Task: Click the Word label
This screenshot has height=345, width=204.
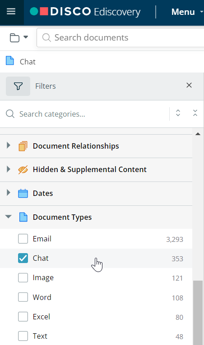Action: coord(42,297)
